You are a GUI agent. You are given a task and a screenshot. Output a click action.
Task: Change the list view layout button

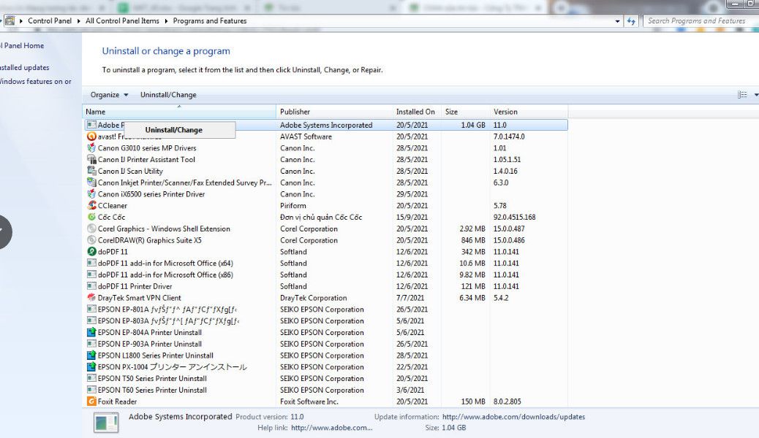click(x=742, y=95)
